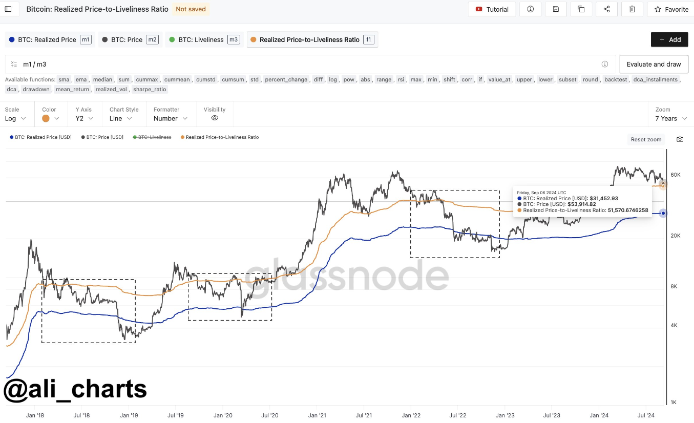Select the BTC: Realized Price m1 tab
The height and width of the screenshot is (423, 694).
coord(50,39)
